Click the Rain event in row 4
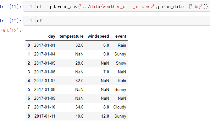210x122 pixels. click(x=122, y=81)
